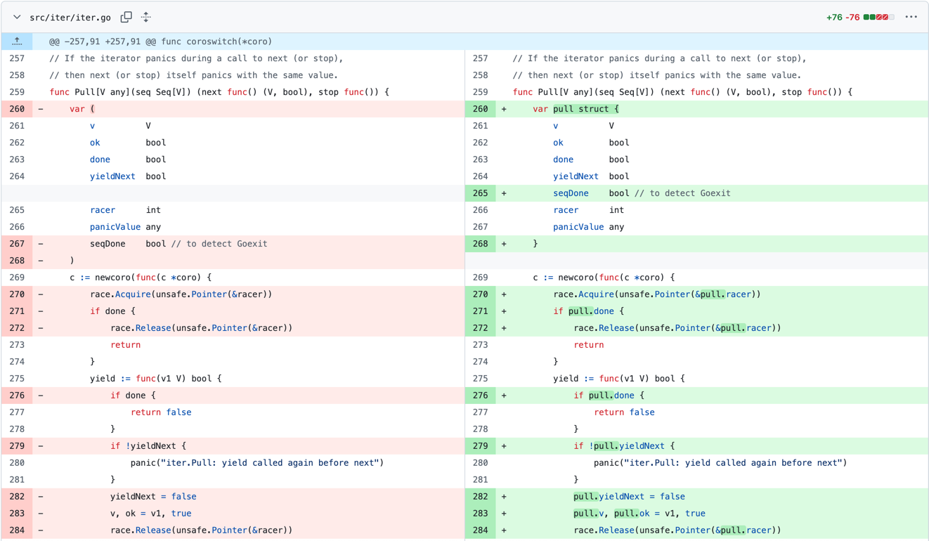Click the +76 additions count
This screenshot has height=541, width=929.
[833, 17]
